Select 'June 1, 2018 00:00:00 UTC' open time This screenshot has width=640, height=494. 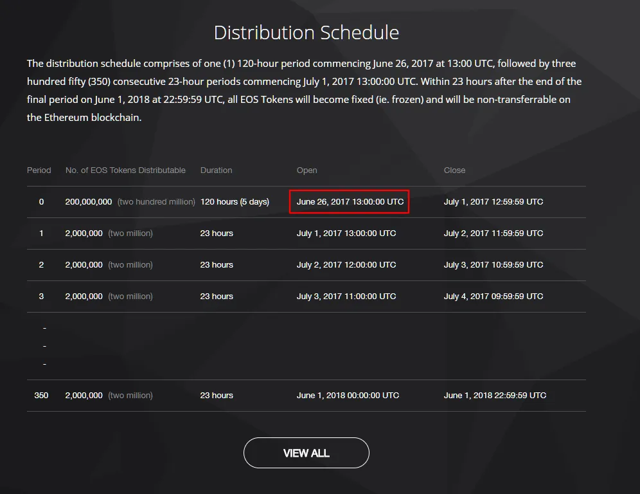click(348, 396)
